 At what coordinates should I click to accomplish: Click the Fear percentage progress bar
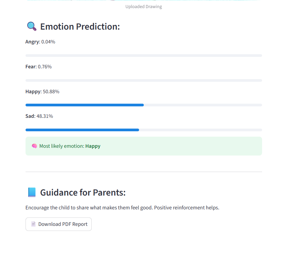(x=144, y=80)
